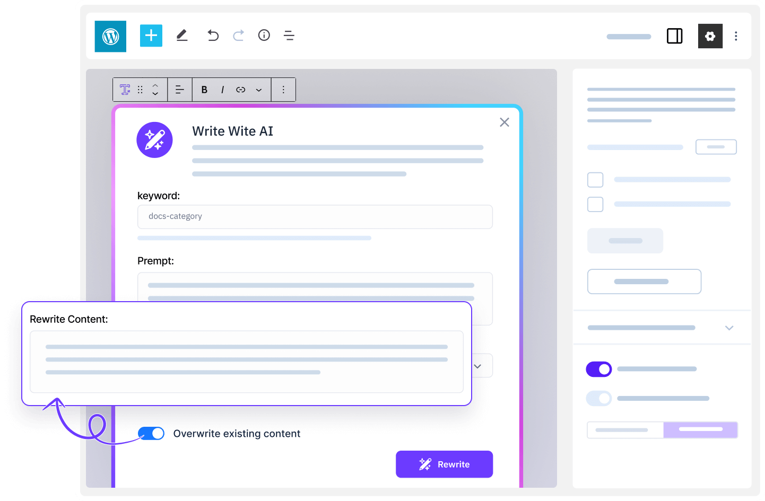
Task: Toggle the sidebar panel icon
Action: point(674,36)
